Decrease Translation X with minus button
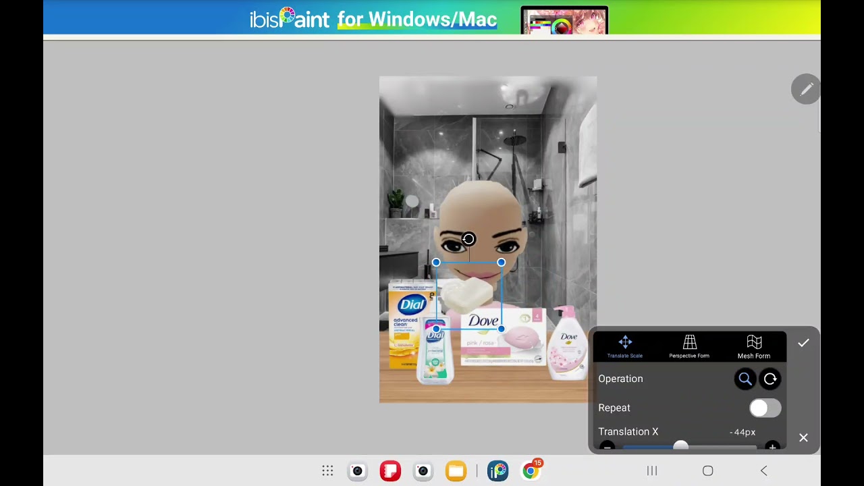Image resolution: width=864 pixels, height=486 pixels. 607,447
